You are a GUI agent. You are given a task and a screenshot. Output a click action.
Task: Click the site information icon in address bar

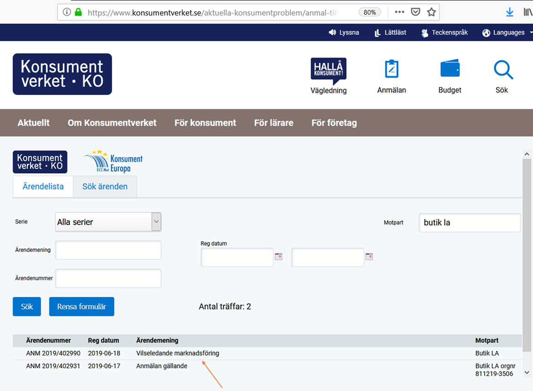pos(67,12)
